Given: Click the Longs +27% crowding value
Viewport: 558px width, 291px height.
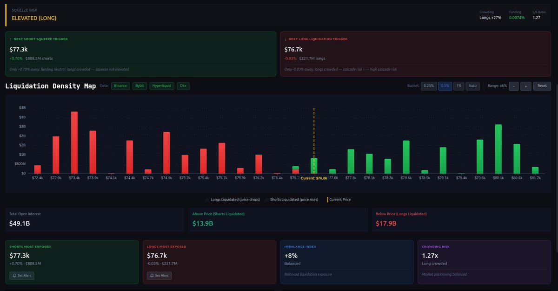Looking at the screenshot, I should tap(490, 18).
